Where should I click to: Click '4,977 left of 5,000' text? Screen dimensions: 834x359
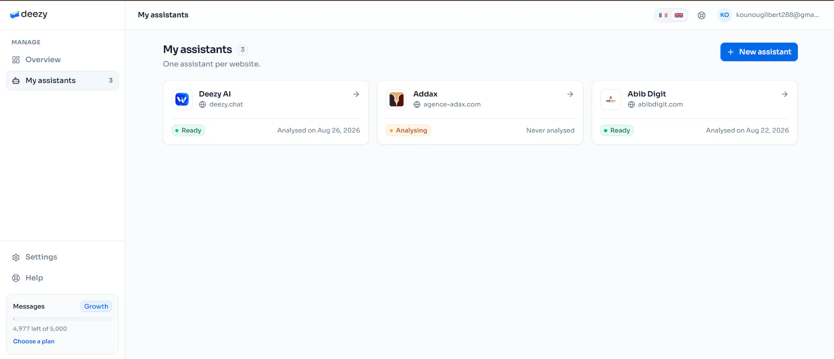(x=40, y=329)
